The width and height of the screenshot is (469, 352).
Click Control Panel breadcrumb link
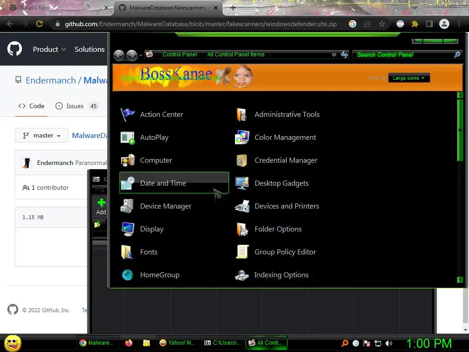click(180, 55)
